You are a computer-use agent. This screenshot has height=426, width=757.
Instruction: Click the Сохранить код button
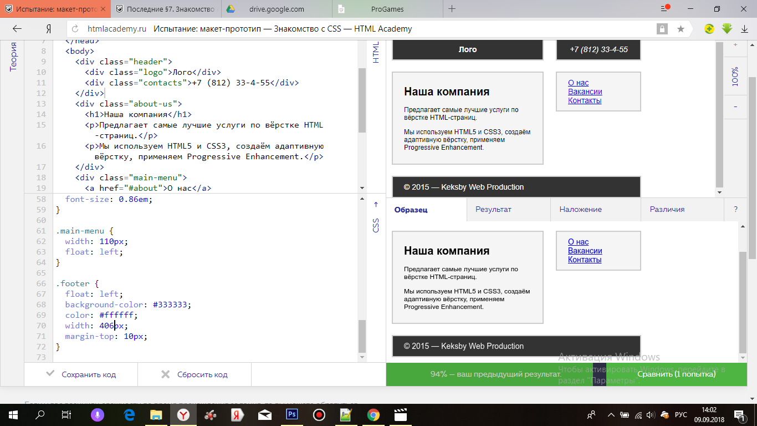(81, 374)
